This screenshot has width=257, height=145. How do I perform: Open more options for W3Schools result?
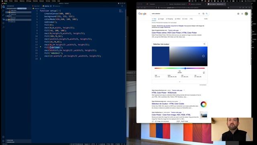point(184,90)
